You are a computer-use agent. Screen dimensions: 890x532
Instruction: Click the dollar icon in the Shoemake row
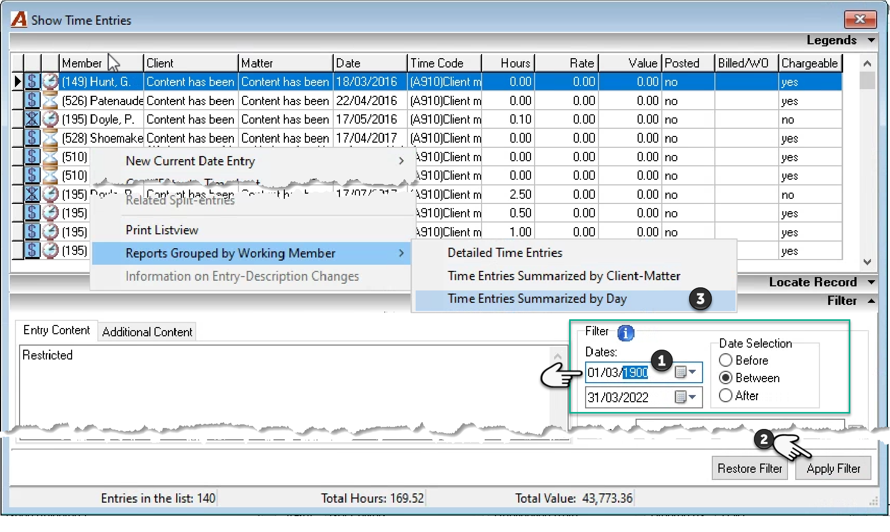(x=32, y=138)
